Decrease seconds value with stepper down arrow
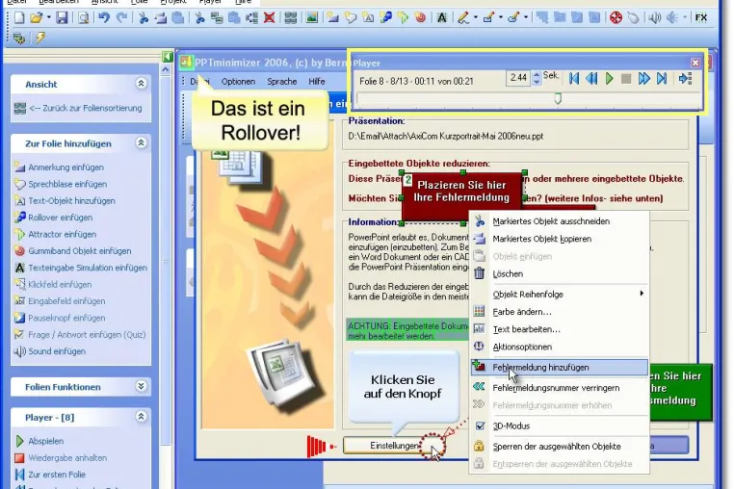Screen dimensions: 734x489 pyautogui.click(x=537, y=82)
